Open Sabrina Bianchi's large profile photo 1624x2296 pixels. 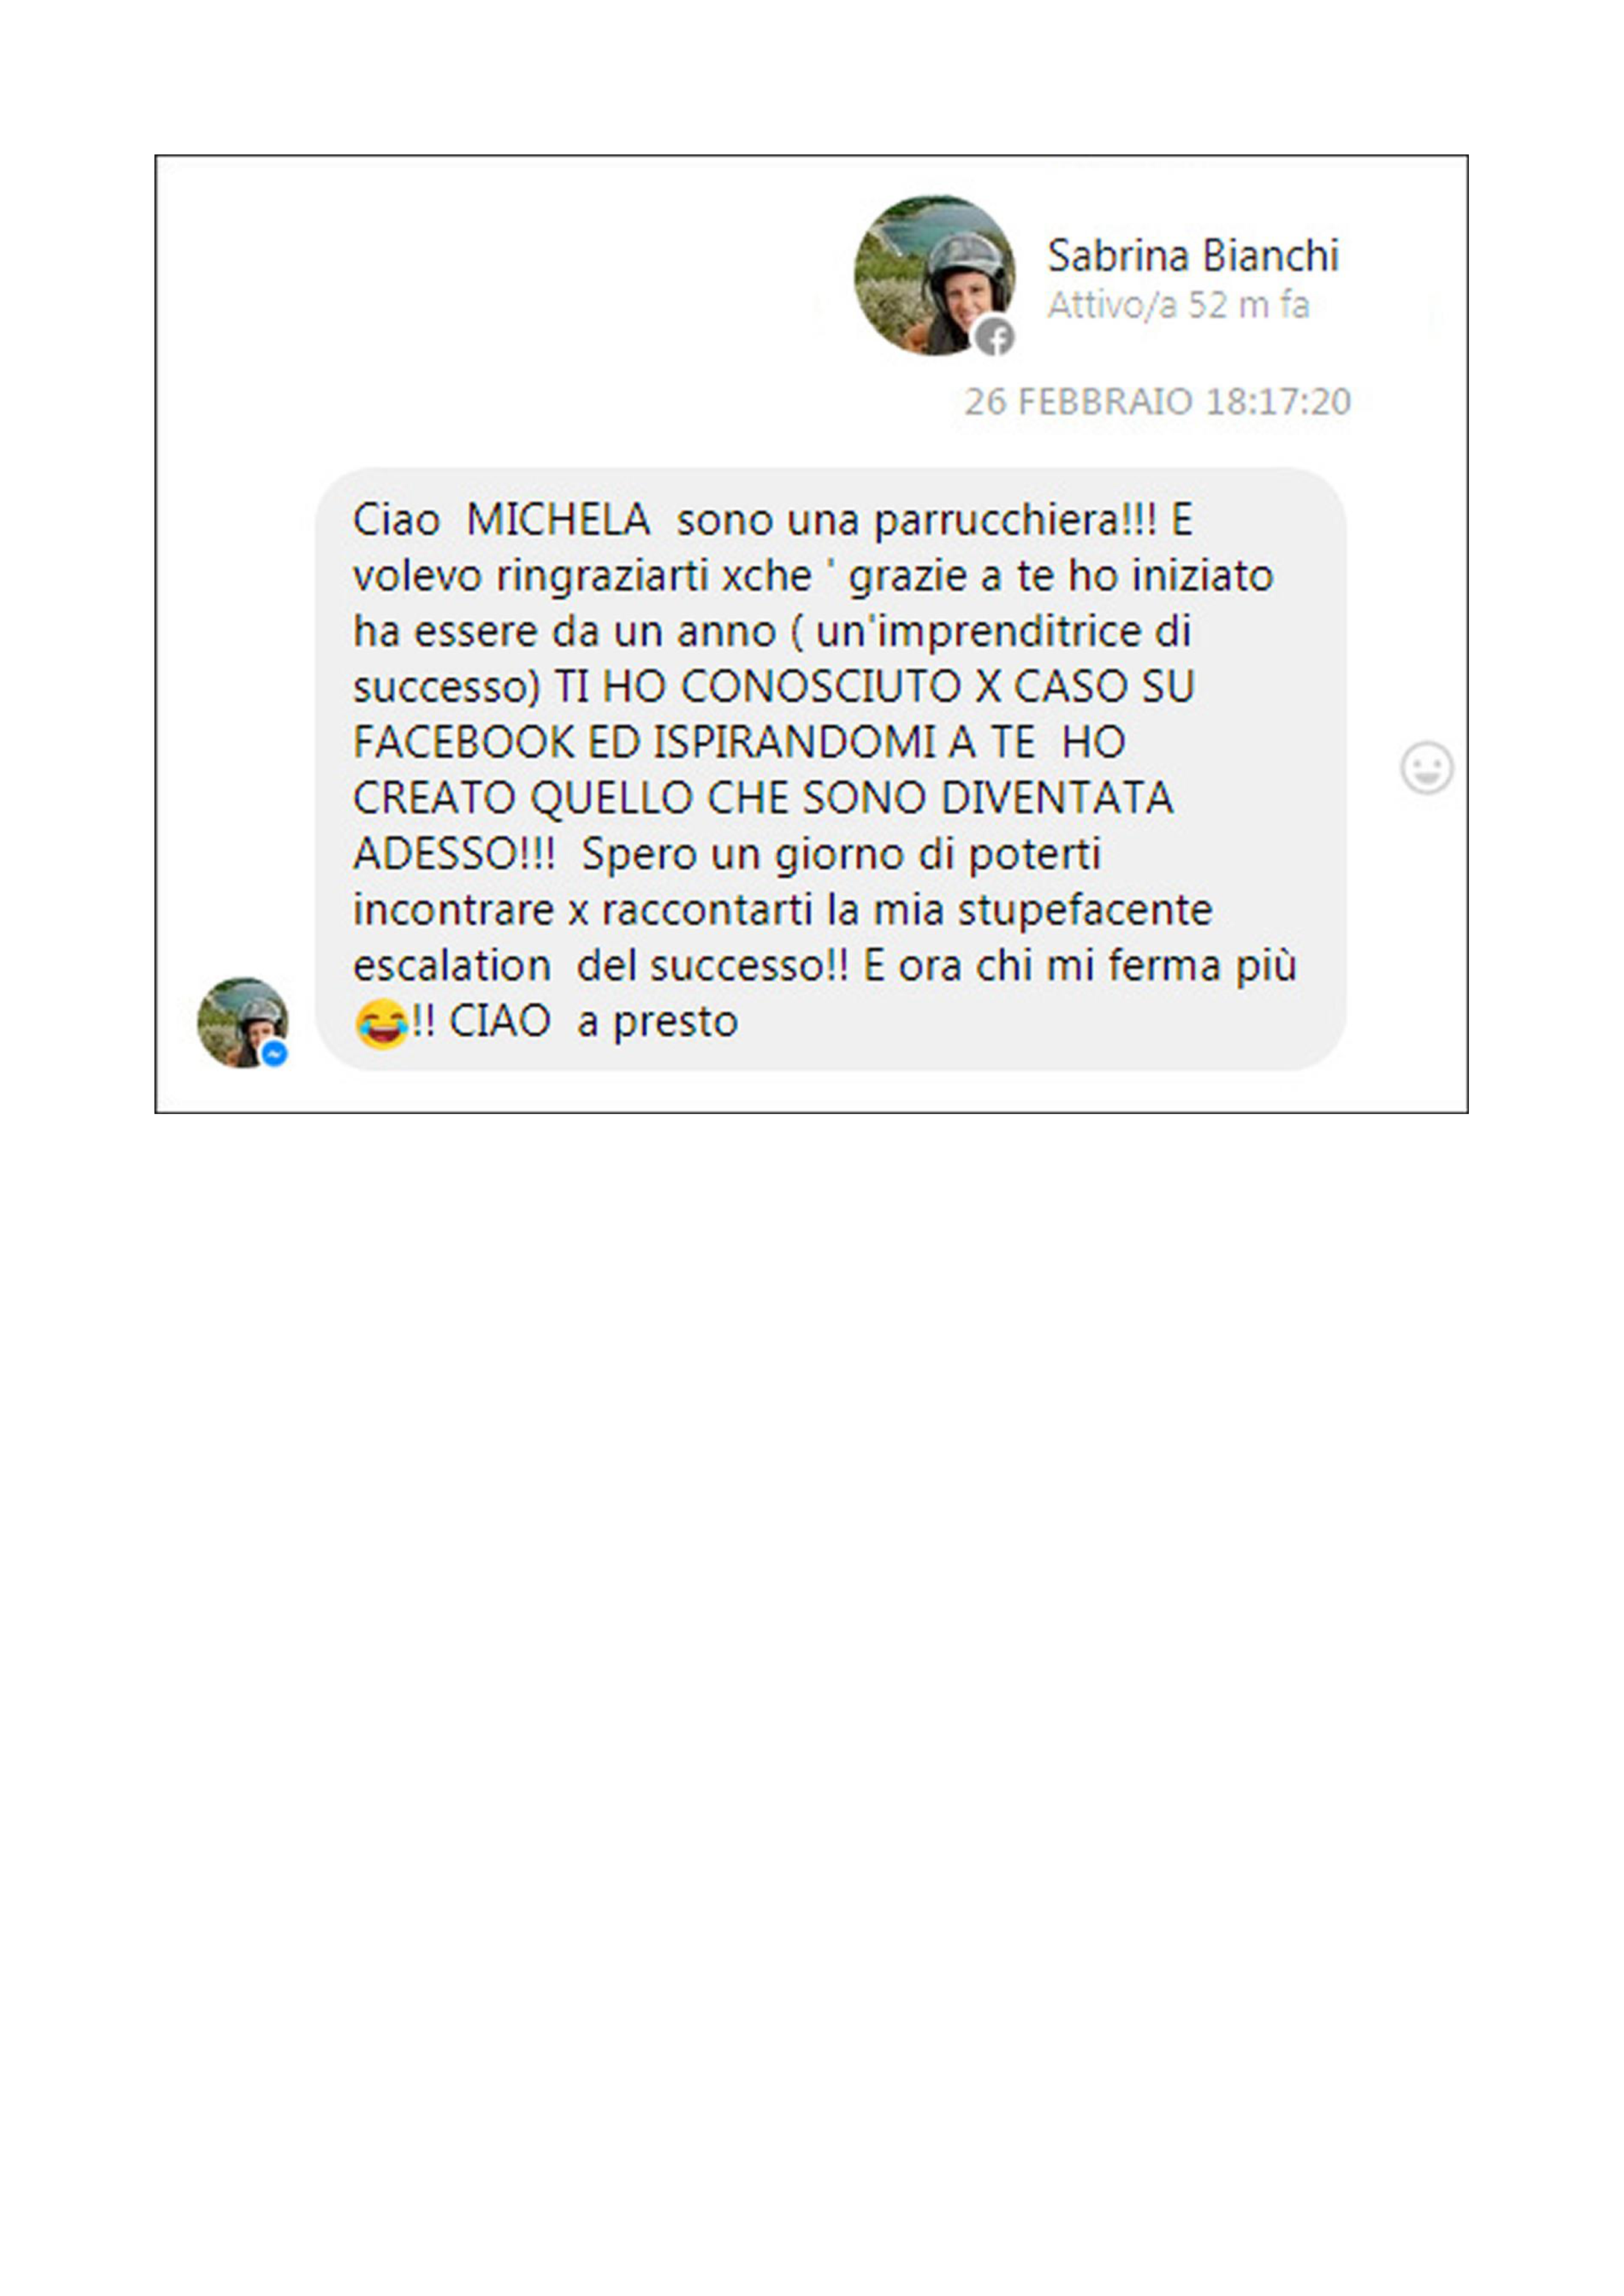934,275
